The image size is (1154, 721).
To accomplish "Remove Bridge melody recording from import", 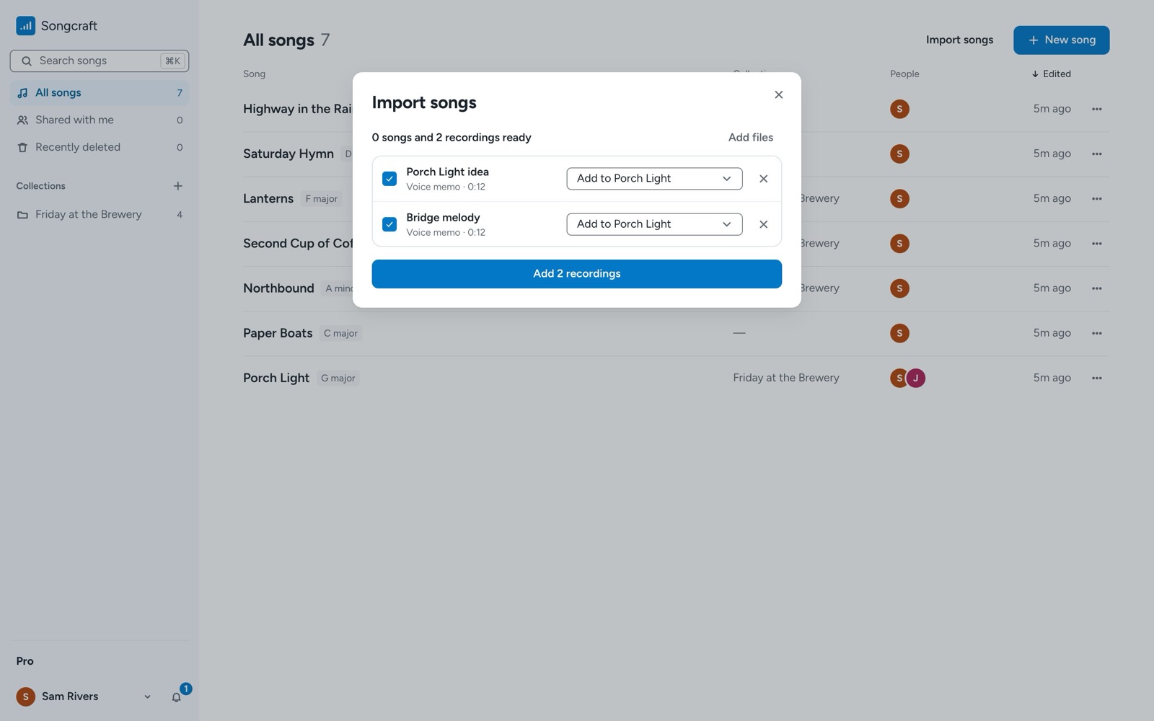I will [763, 224].
